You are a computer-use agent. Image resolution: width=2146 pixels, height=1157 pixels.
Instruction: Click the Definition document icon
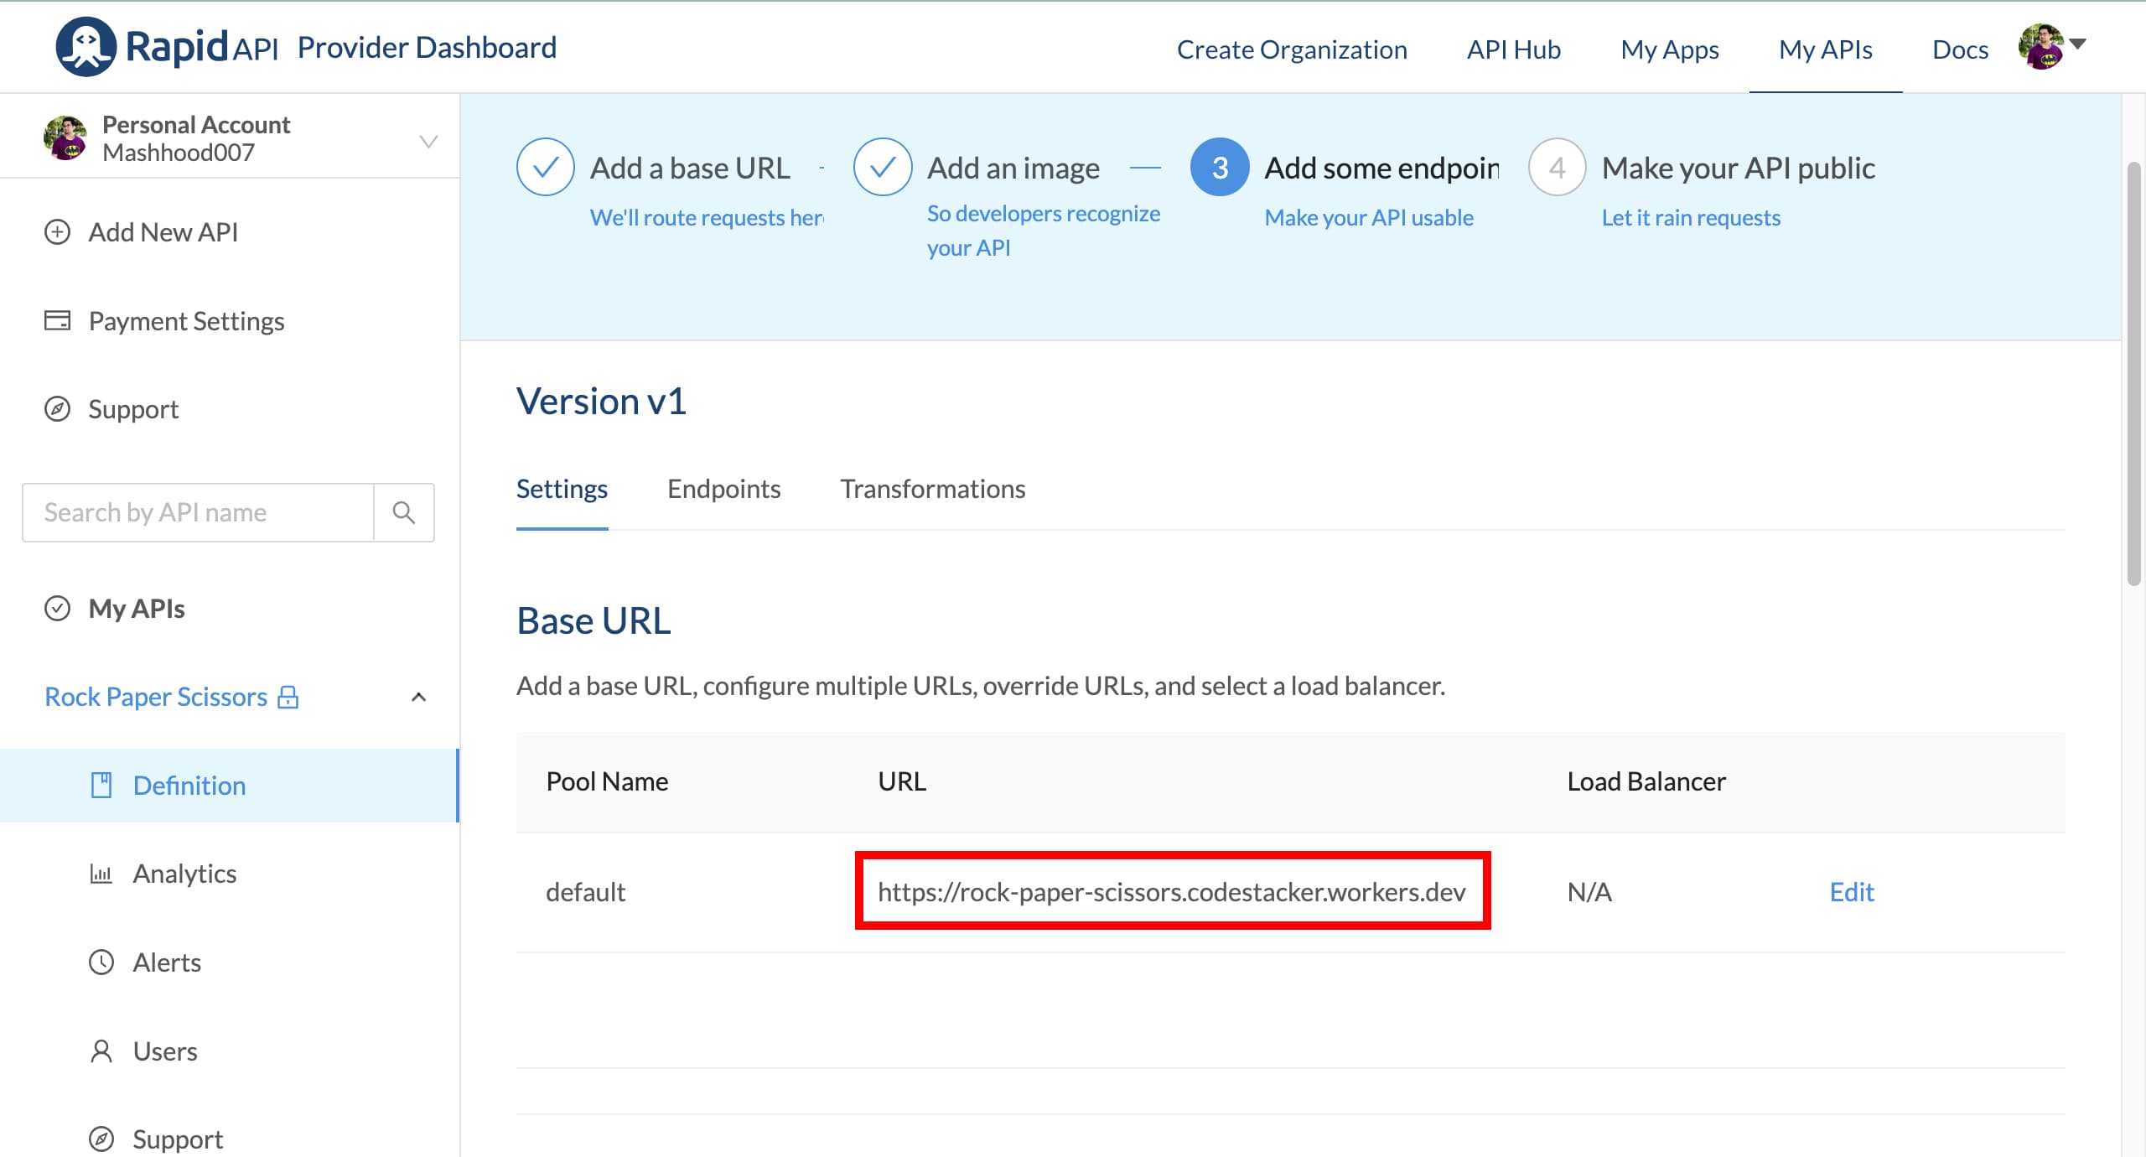[101, 786]
